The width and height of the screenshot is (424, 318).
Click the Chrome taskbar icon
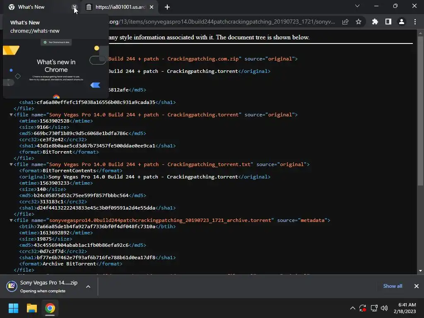(50, 308)
